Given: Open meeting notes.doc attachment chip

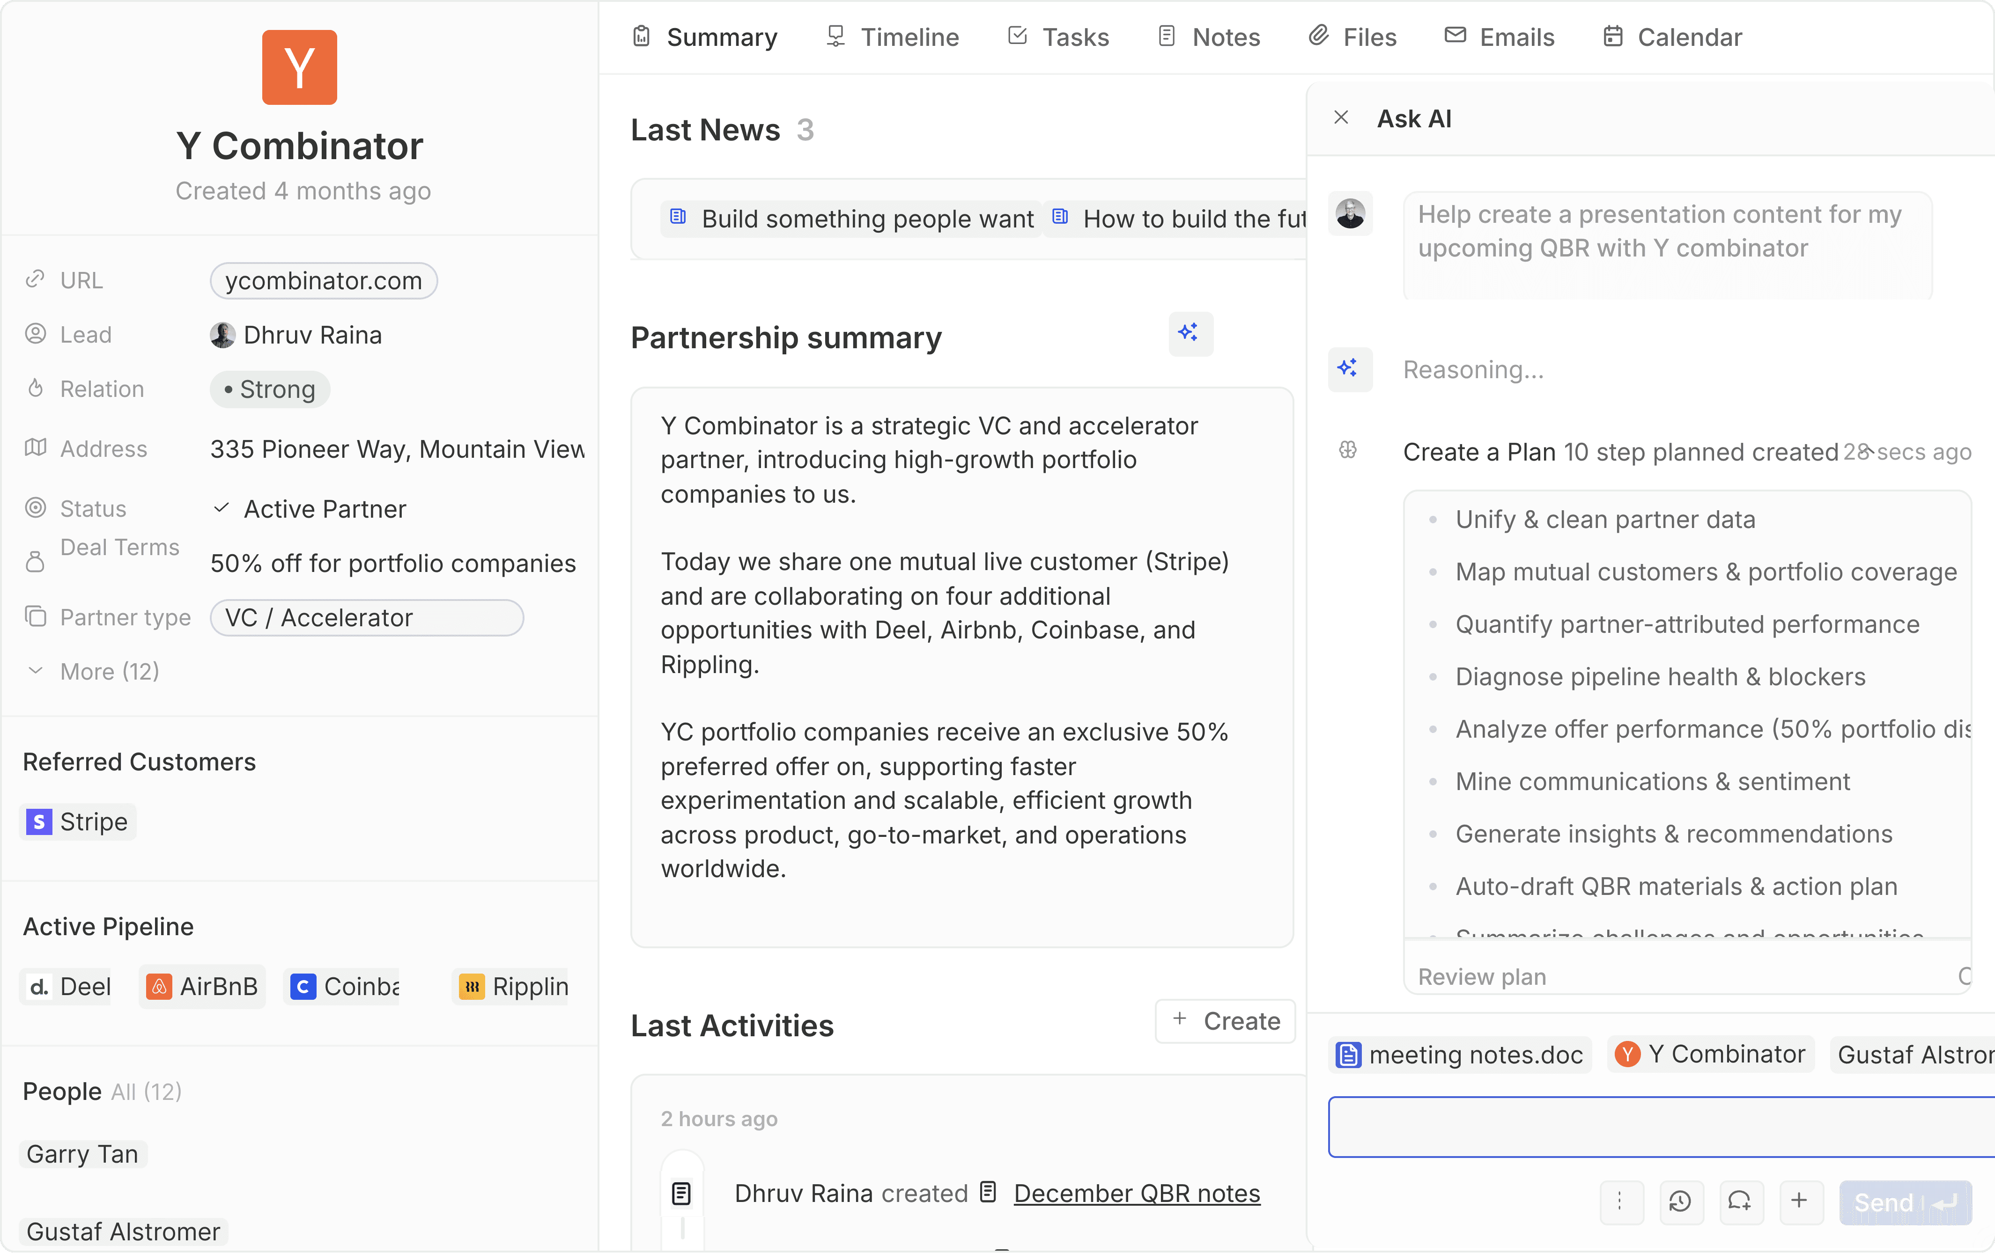Looking at the screenshot, I should (1460, 1054).
